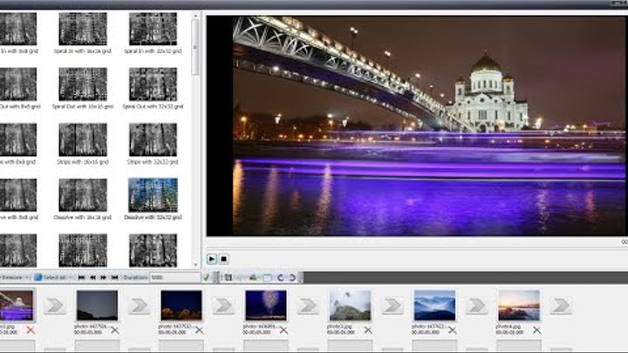Remove photo4.jpg from the timeline
This screenshot has height=353, width=628.
536,330
